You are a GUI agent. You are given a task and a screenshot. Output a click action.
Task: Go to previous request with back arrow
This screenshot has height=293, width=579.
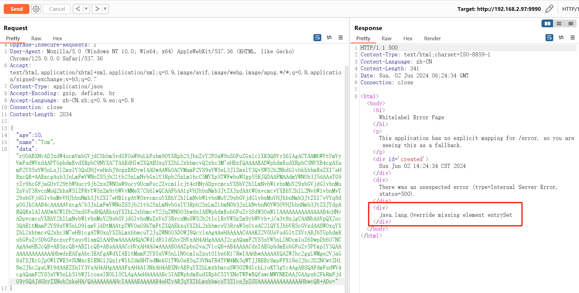78,9
